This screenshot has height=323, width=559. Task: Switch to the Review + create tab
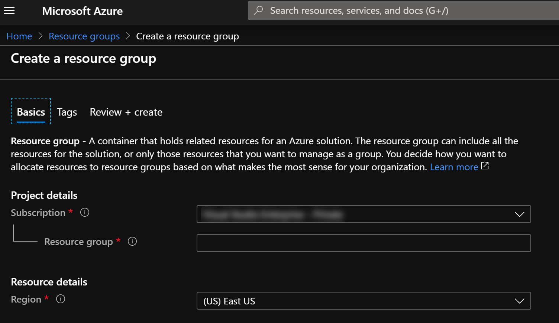click(126, 112)
